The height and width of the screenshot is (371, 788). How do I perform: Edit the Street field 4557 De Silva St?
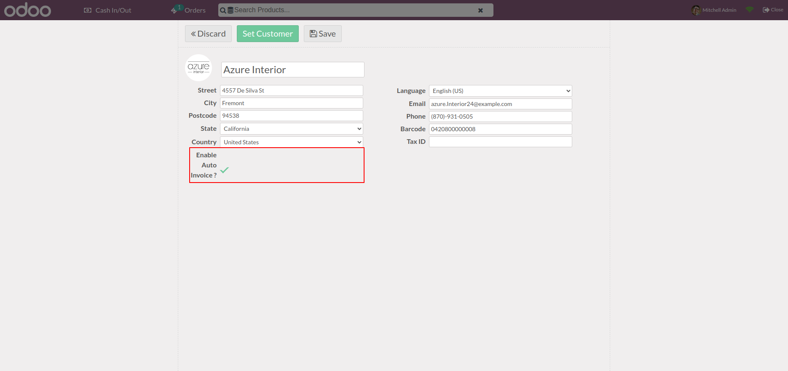[x=292, y=90]
